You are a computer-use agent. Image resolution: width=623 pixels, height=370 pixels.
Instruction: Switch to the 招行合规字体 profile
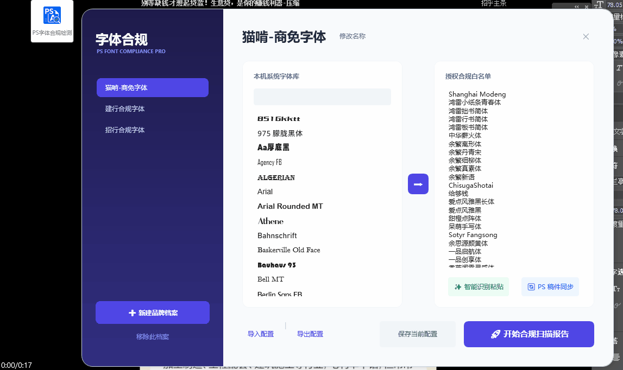coord(125,130)
